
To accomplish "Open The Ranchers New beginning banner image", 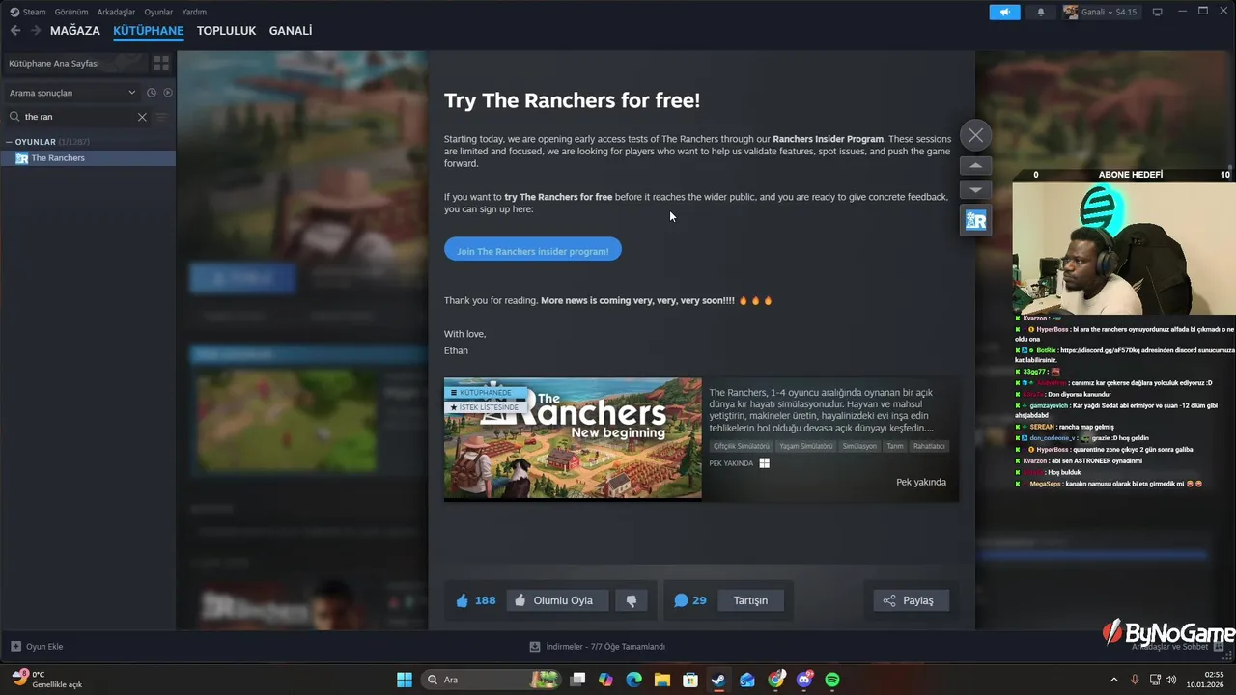I will (x=573, y=439).
